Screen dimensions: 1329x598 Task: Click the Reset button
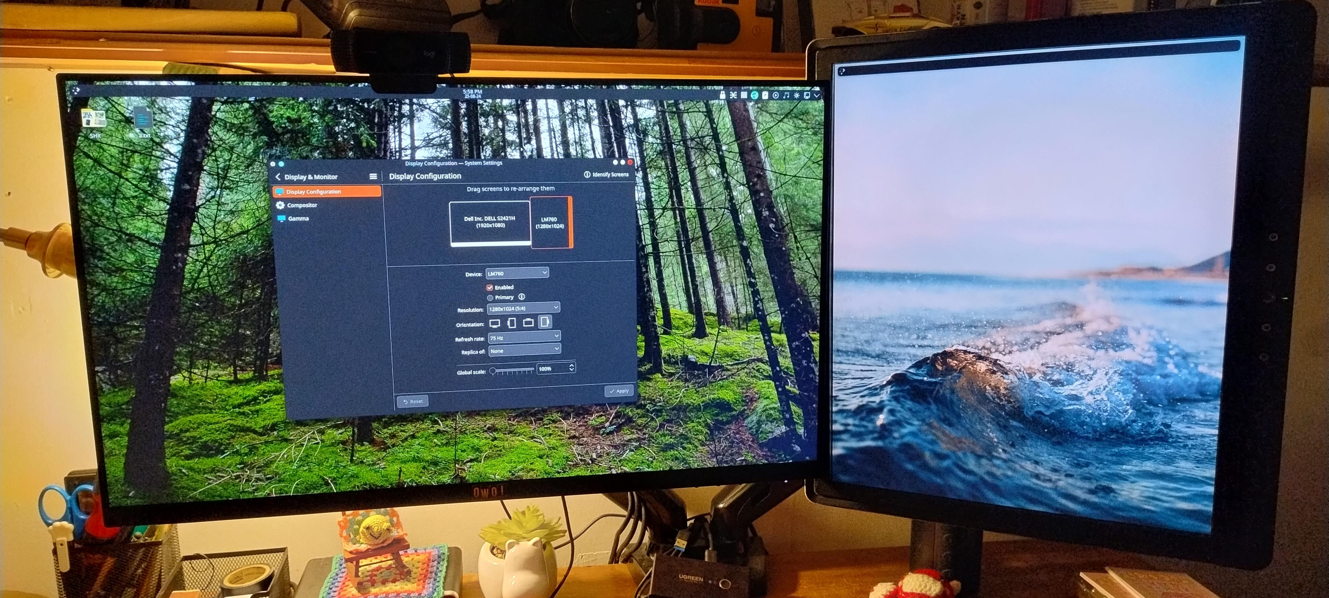413,401
